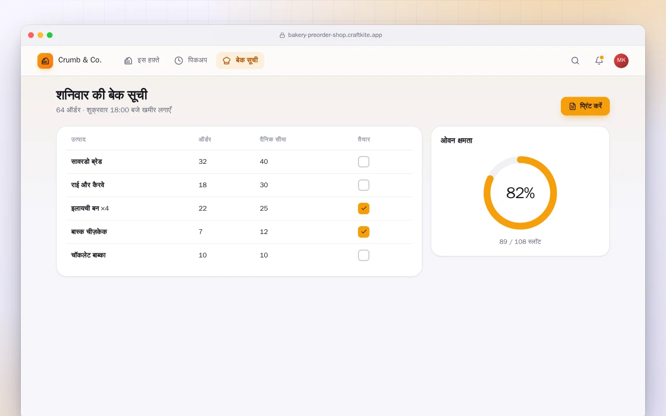666x416 pixels.
Task: Select the राई और कैरवे product name
Action: point(87,185)
